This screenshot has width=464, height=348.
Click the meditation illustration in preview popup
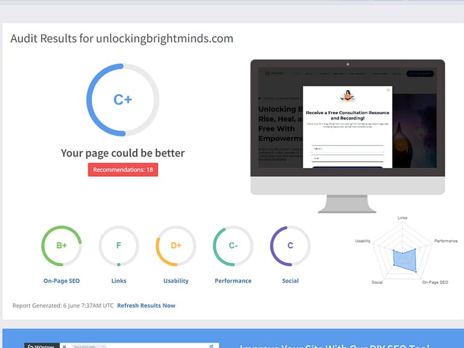tap(347, 95)
